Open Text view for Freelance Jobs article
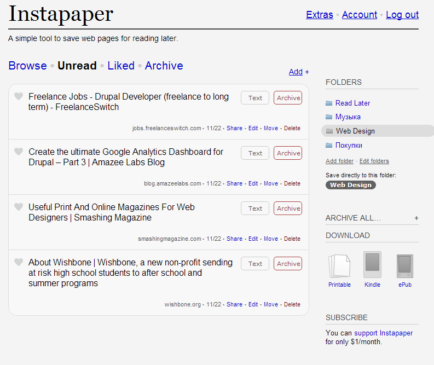434x365 pixels. (x=255, y=98)
